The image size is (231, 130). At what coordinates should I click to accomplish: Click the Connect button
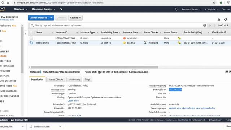click(61, 18)
